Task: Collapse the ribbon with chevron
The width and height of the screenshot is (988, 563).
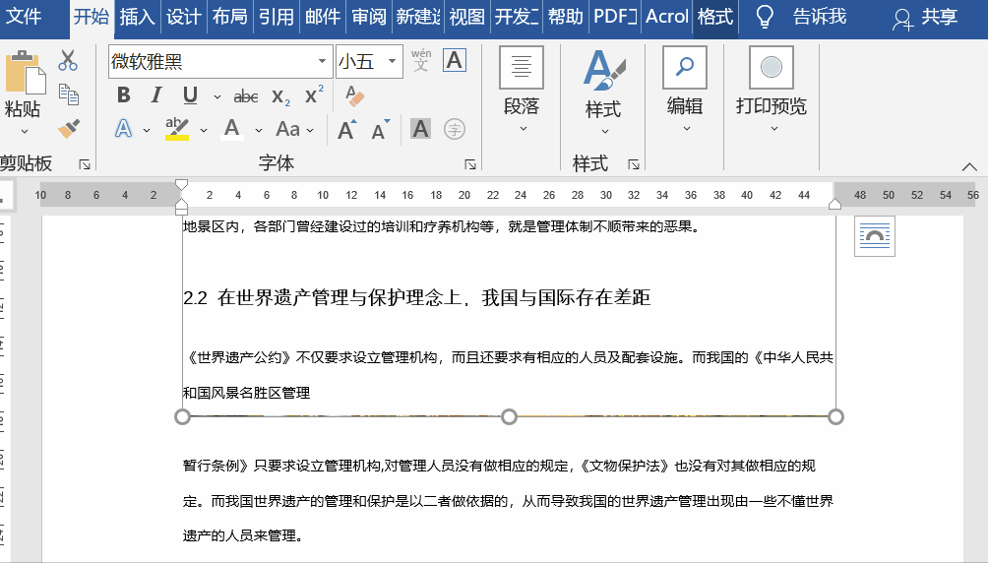Action: (969, 167)
